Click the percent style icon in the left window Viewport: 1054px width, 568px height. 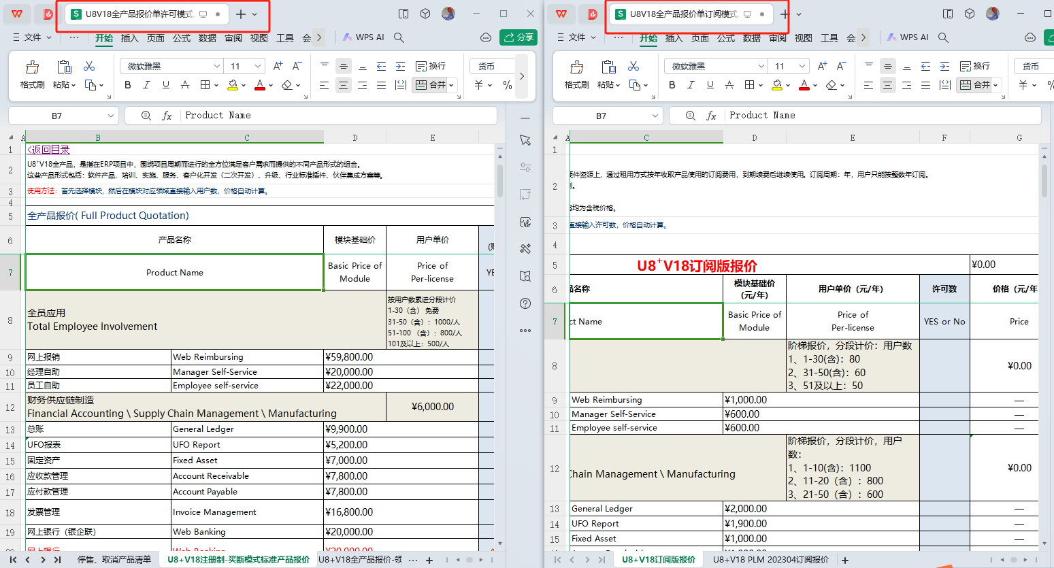[x=507, y=85]
